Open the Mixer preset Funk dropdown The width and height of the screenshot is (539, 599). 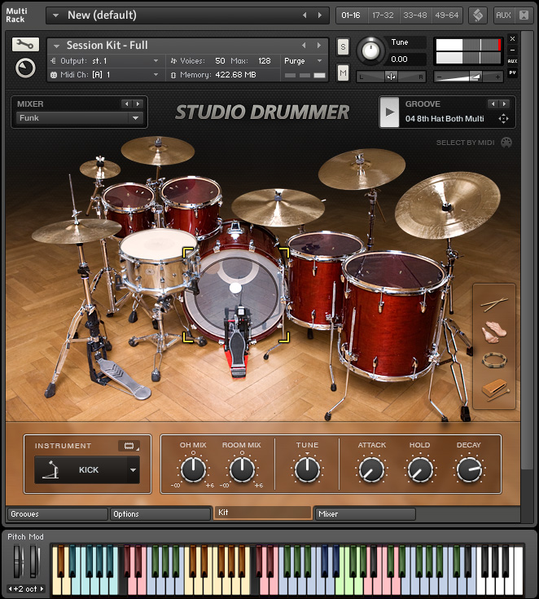[79, 118]
